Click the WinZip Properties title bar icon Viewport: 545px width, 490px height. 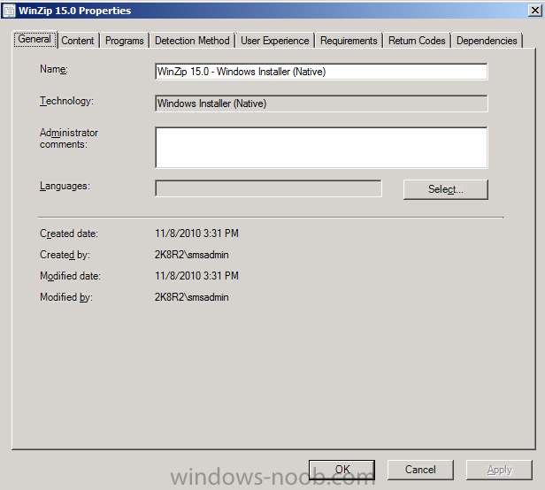(x=9, y=11)
